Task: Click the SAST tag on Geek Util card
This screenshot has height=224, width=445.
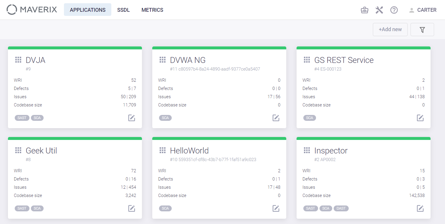Action: click(22, 208)
